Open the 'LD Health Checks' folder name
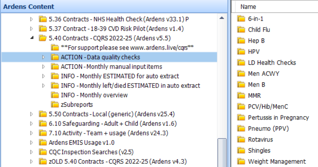Image resolution: width=318 pixels, height=167 pixels. click(272, 62)
